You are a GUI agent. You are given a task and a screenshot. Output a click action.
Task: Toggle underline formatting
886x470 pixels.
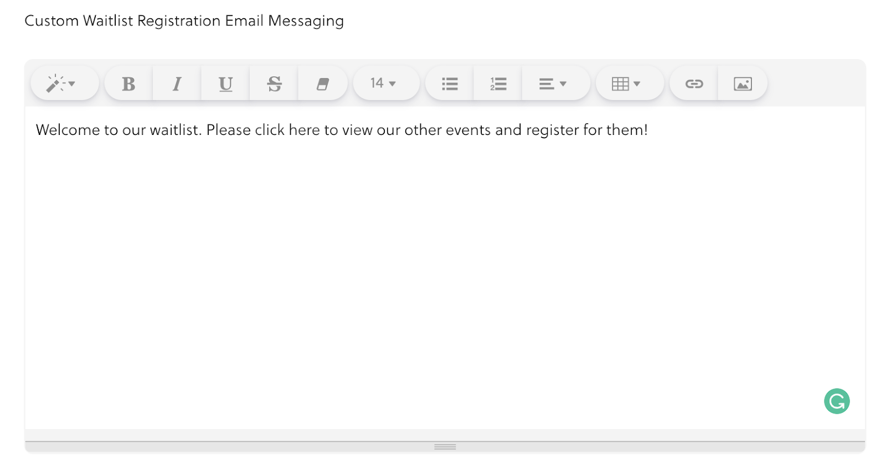225,83
